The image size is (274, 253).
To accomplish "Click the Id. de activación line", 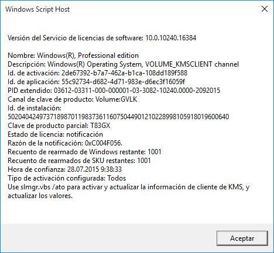I will pyautogui.click(x=98, y=73).
